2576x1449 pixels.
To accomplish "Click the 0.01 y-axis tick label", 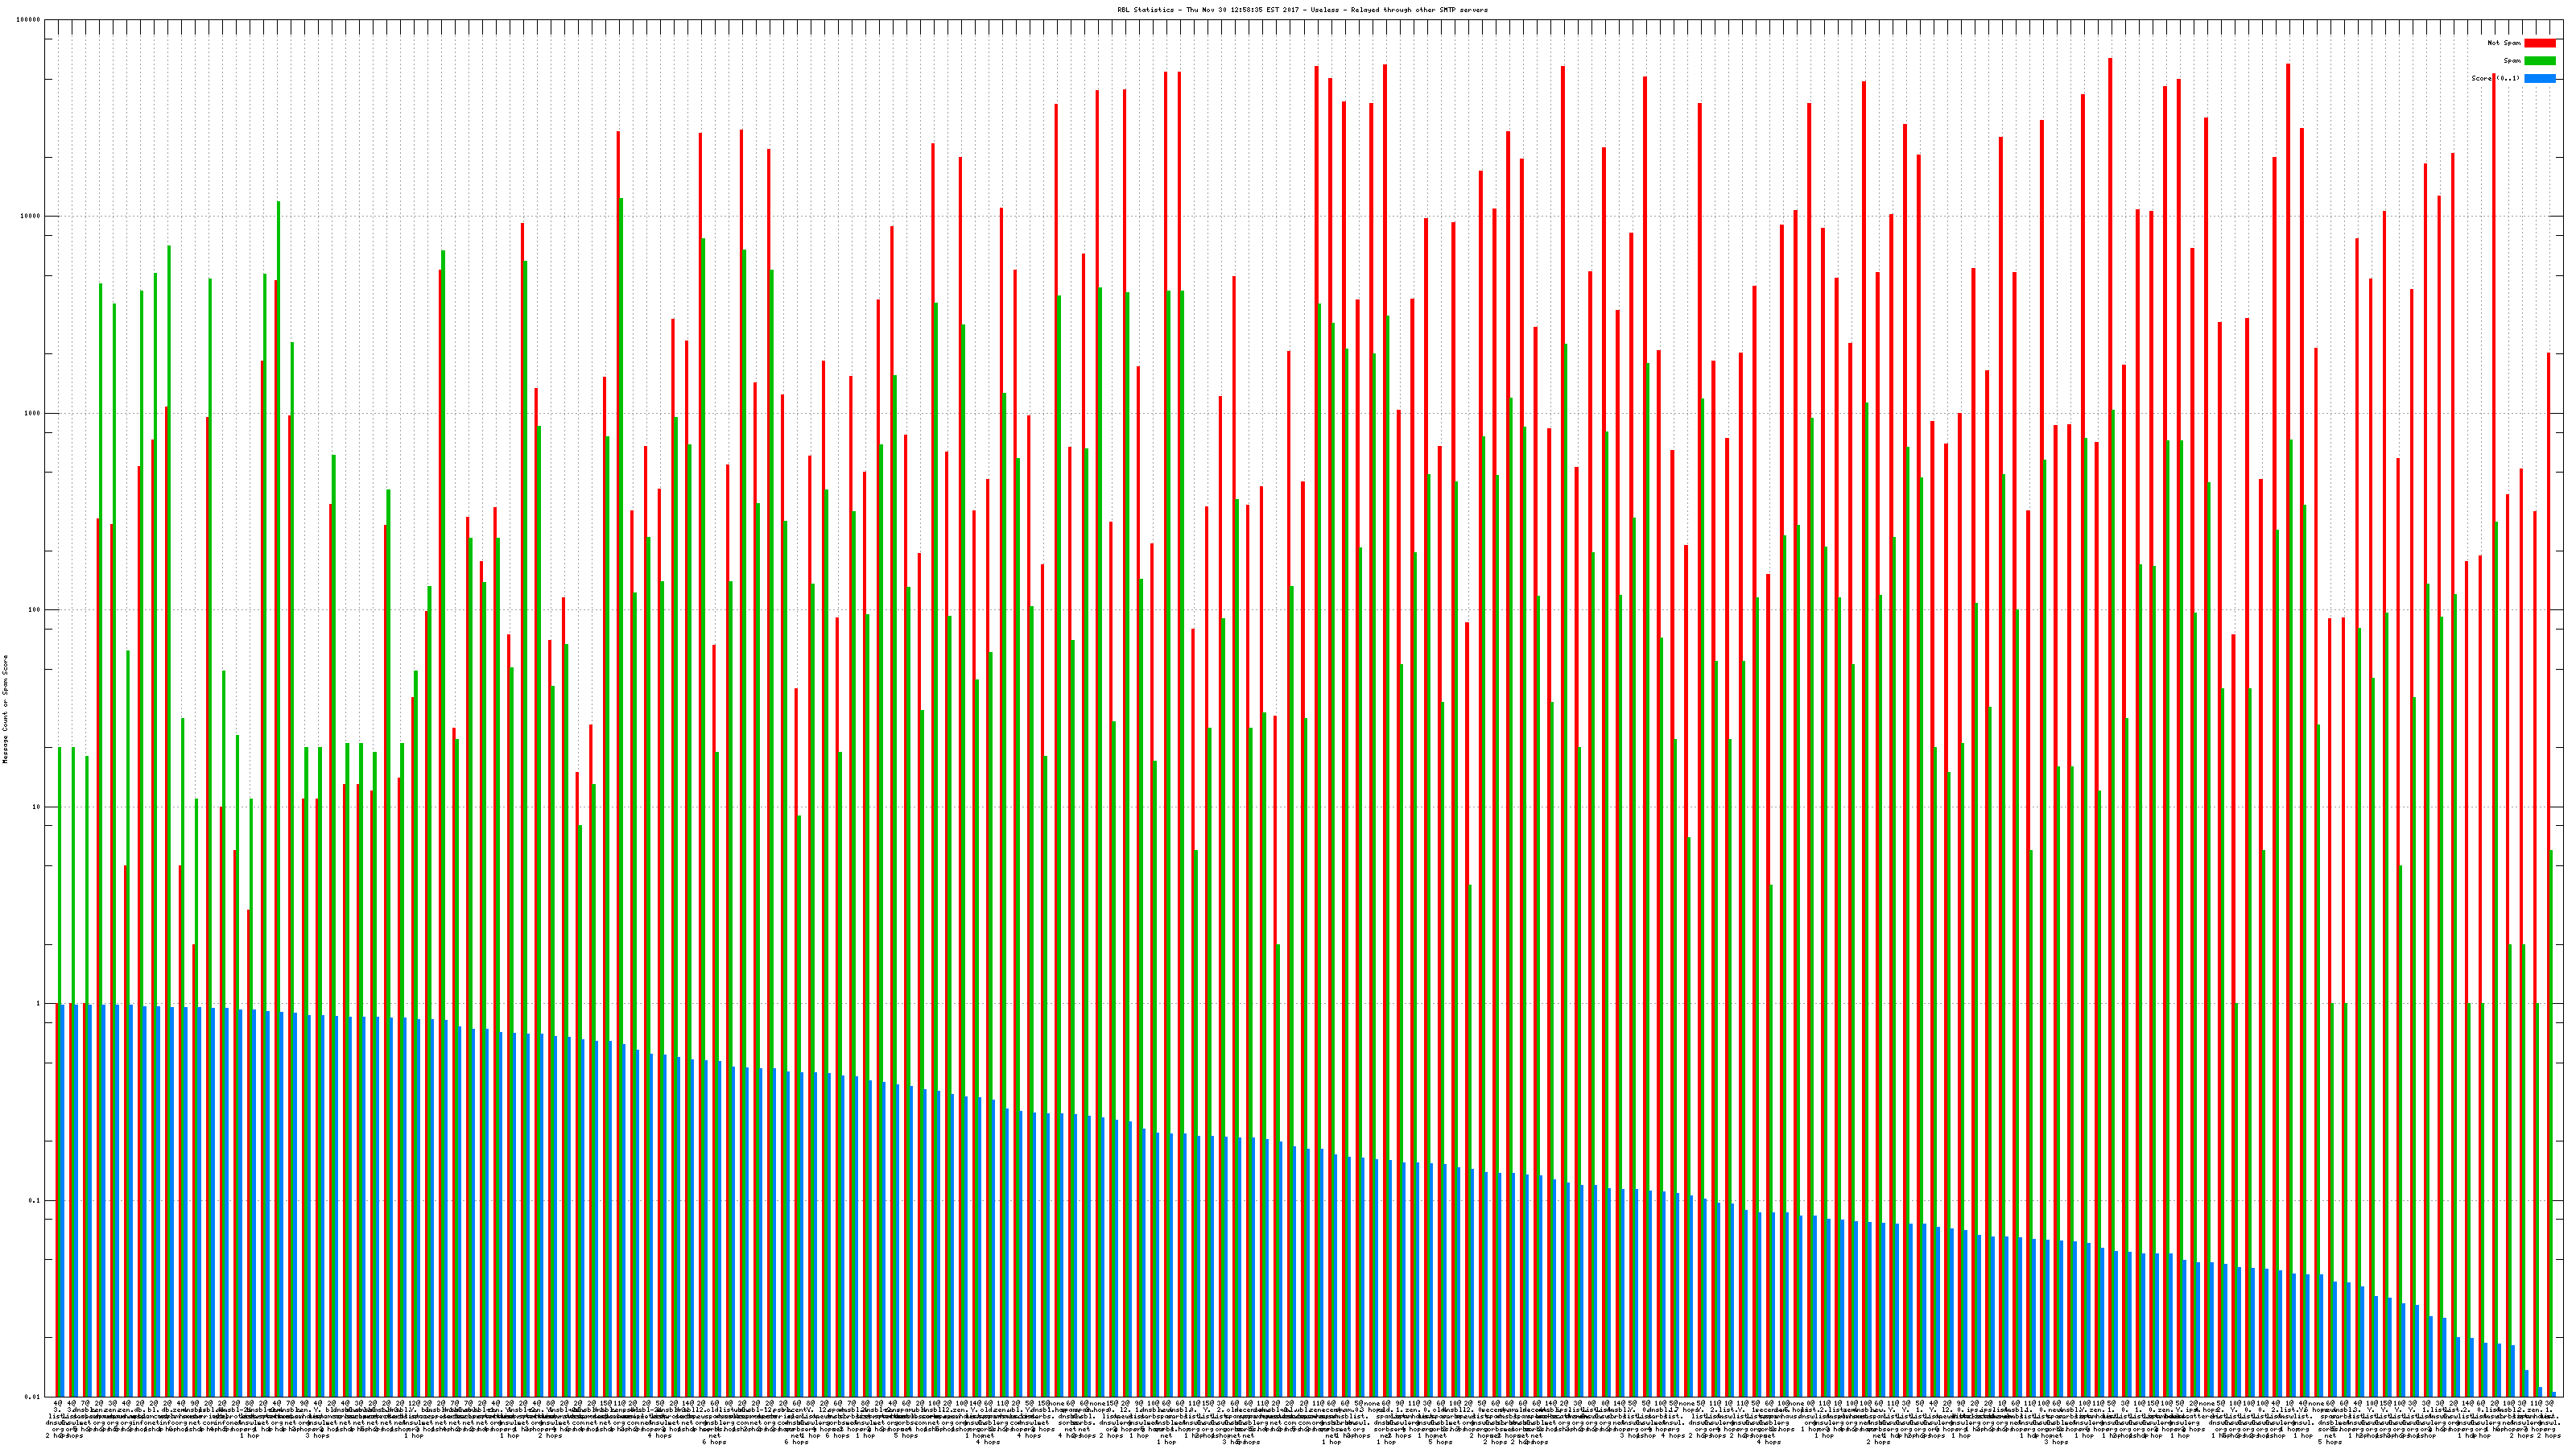I will pyautogui.click(x=33, y=1397).
